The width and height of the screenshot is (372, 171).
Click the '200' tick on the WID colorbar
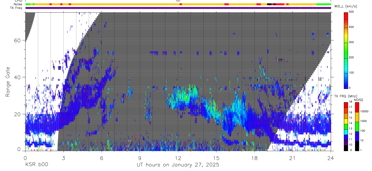pyautogui.click(x=352, y=57)
